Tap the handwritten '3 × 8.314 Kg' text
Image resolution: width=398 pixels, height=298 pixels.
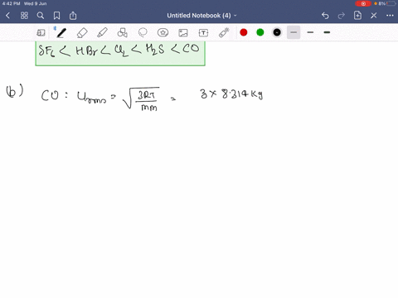[231, 94]
